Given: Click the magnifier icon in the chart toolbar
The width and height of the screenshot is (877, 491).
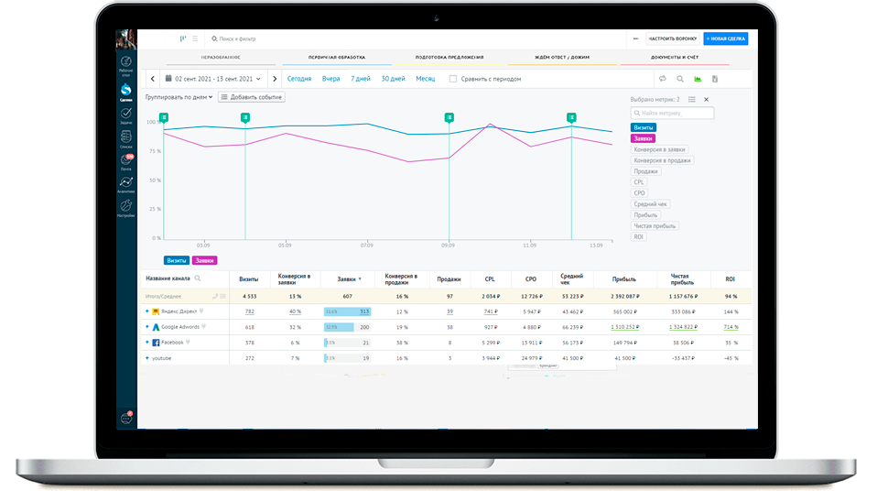Looking at the screenshot, I should (680, 79).
